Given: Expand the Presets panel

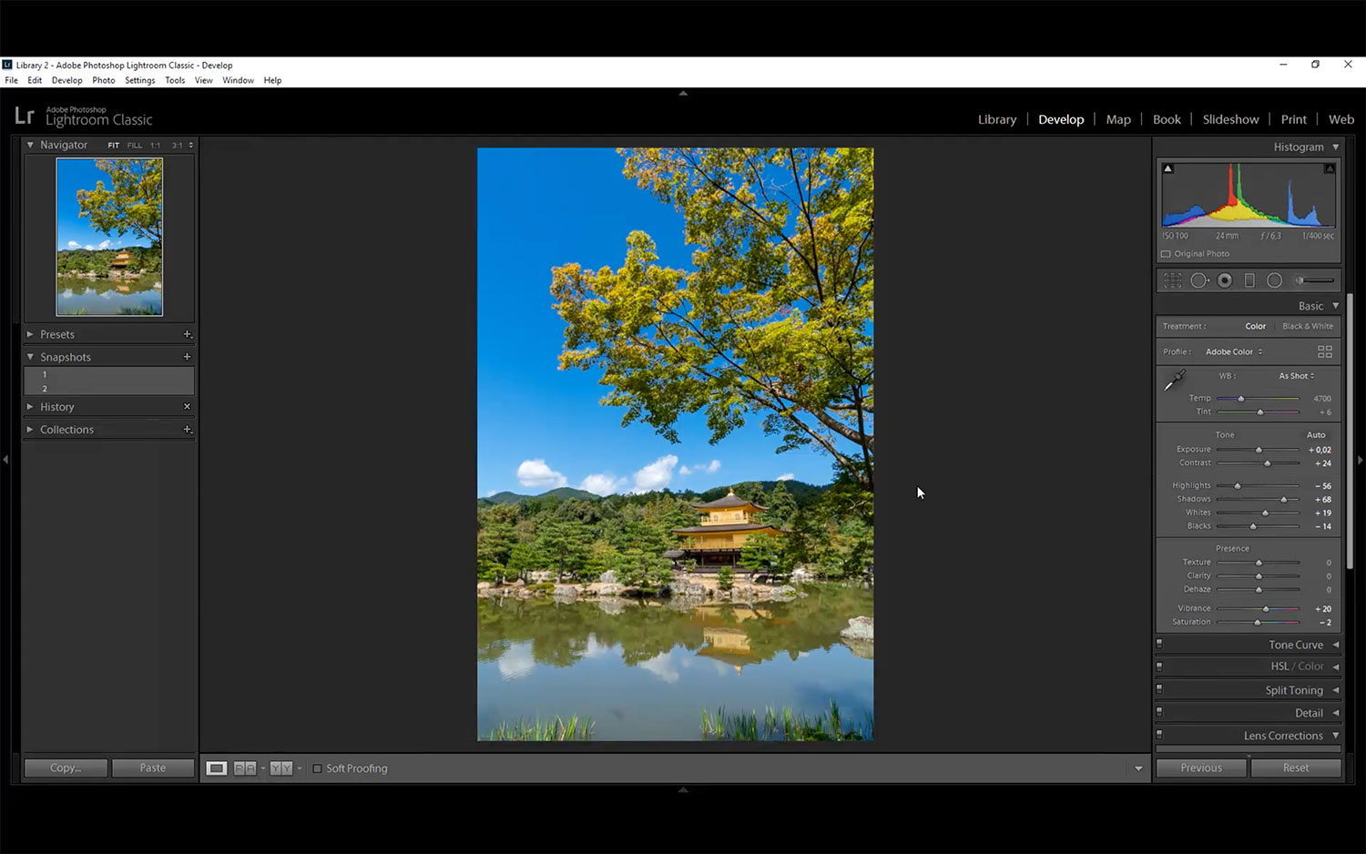Looking at the screenshot, I should point(57,334).
